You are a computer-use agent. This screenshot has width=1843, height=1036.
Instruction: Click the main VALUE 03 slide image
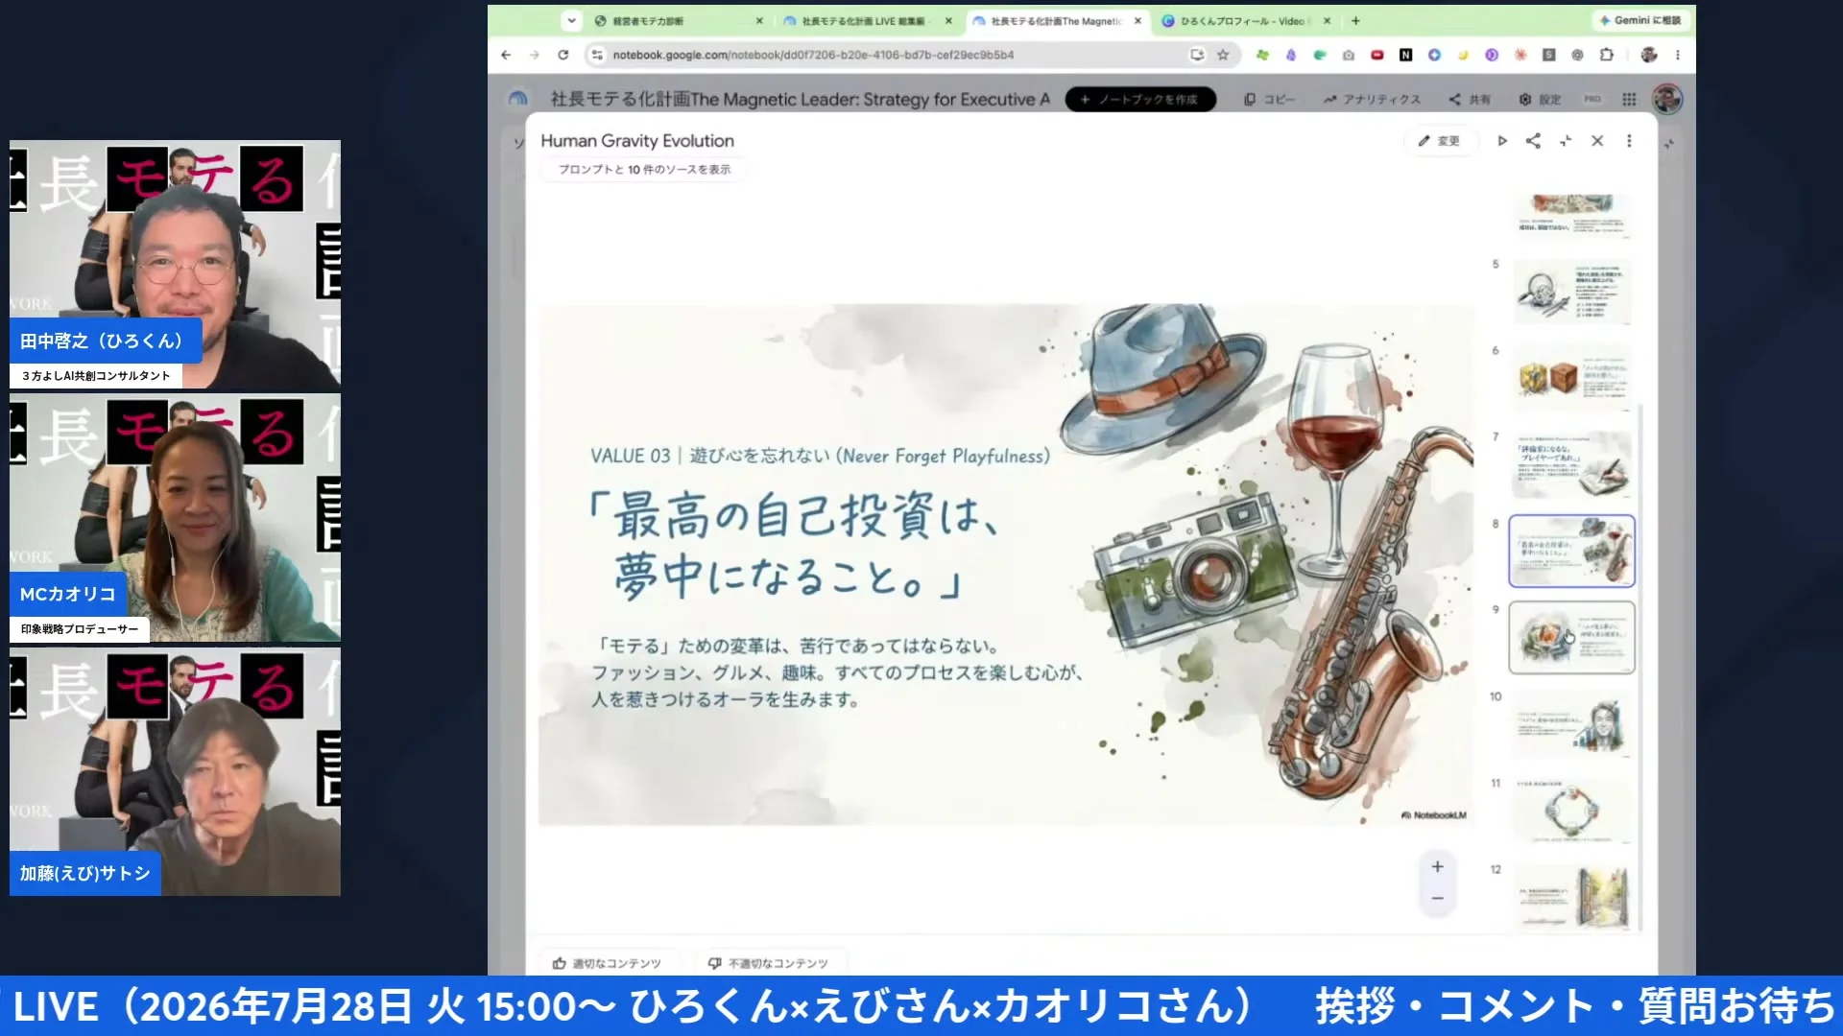tap(1005, 565)
